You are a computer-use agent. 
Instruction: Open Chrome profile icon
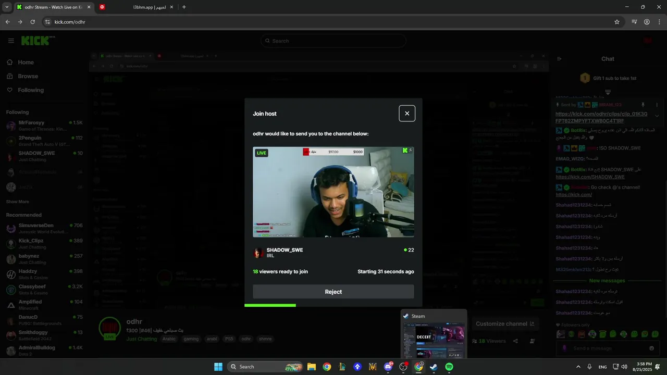647,22
